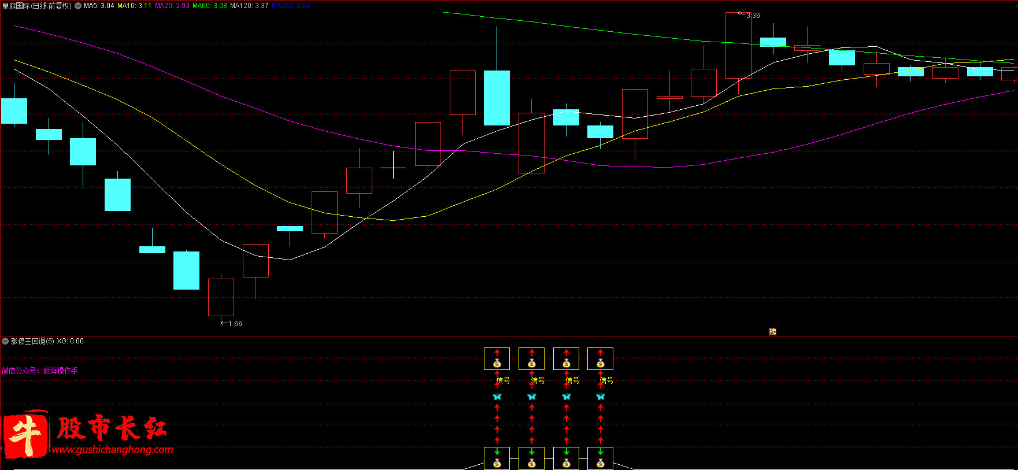Click the 3.36 high price label
Image resolution: width=1018 pixels, height=470 pixels.
tap(753, 16)
